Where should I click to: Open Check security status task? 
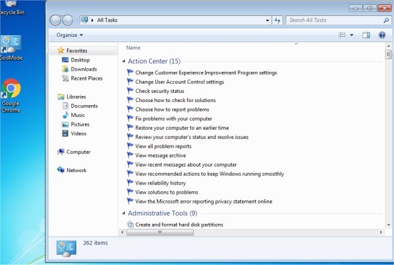coord(159,91)
